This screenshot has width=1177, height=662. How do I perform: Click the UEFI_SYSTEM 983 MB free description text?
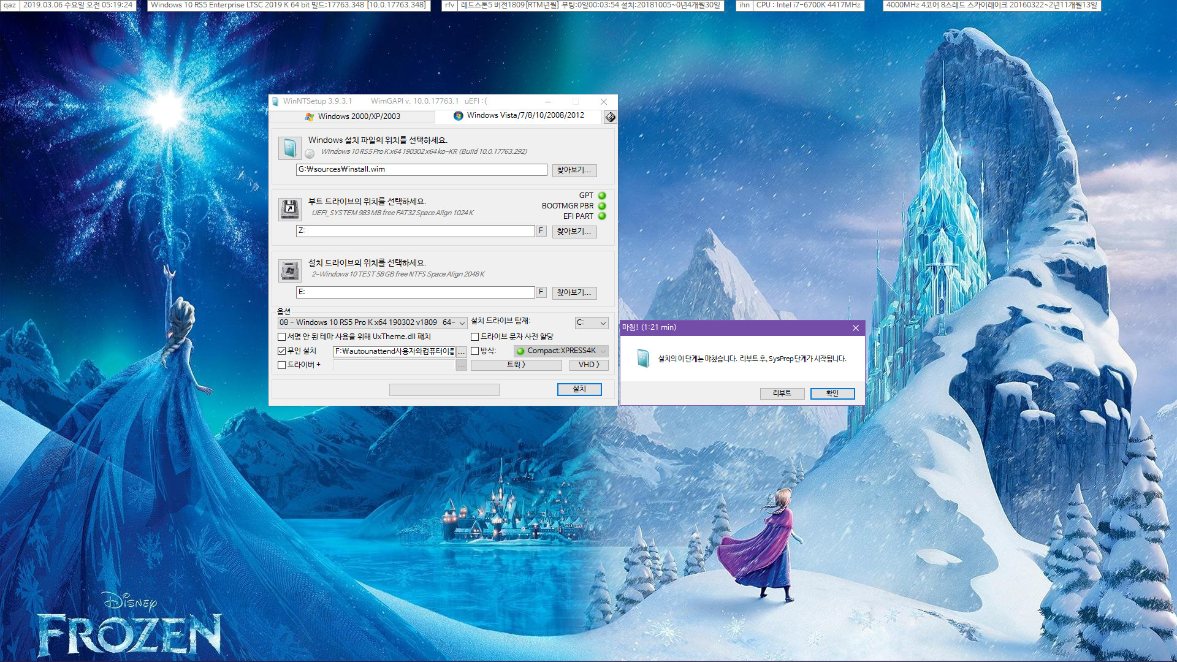(392, 213)
